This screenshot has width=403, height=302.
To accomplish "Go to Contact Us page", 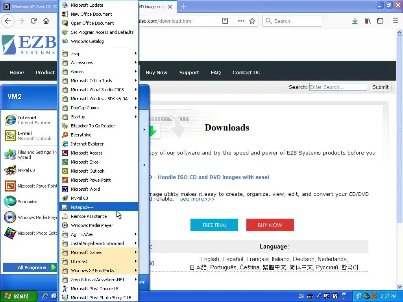I will tap(246, 73).
